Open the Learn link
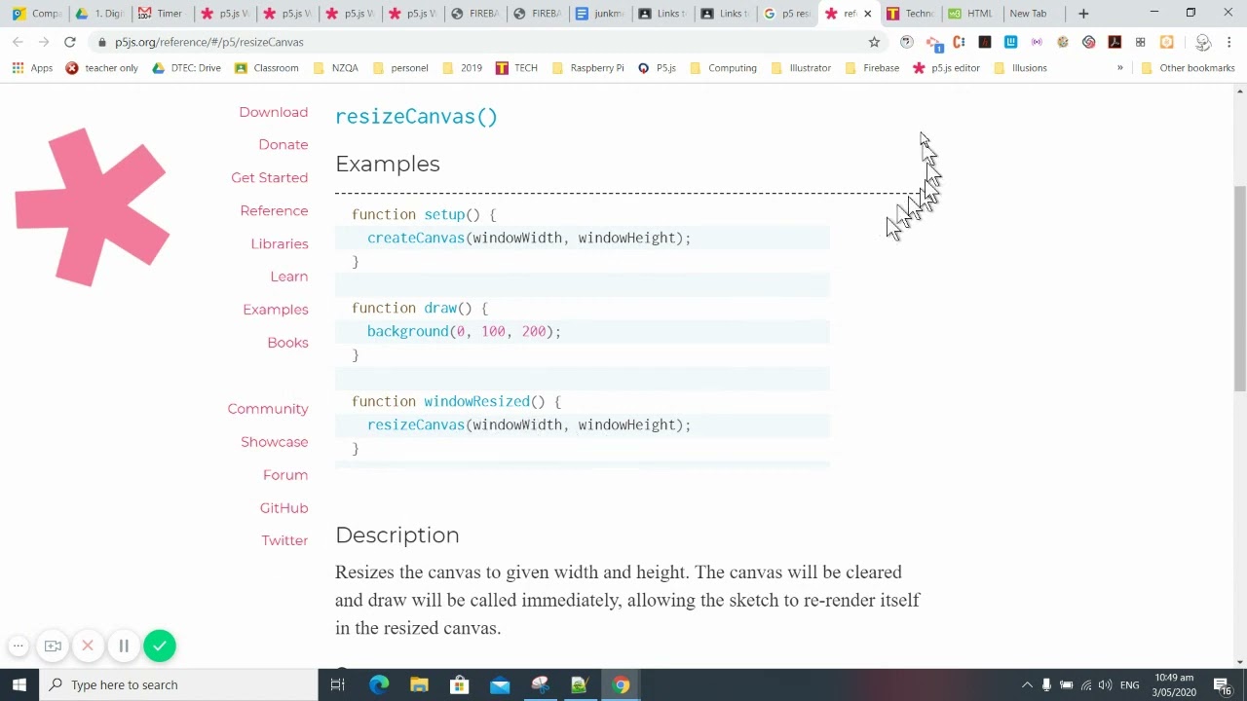The width and height of the screenshot is (1247, 701). click(x=289, y=277)
